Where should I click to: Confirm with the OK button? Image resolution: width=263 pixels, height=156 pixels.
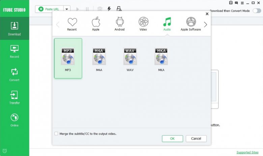pyautogui.click(x=172, y=139)
